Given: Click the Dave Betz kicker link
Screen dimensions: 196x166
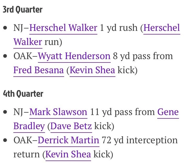Looking at the screenshot, I should [x=71, y=126].
